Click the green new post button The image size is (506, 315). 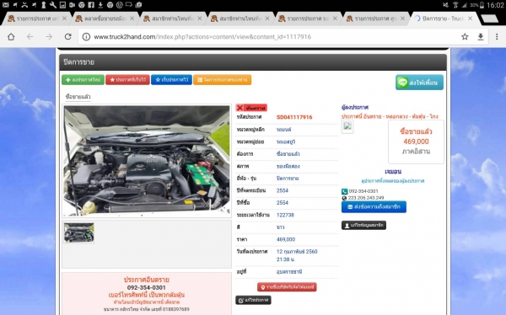(83, 80)
